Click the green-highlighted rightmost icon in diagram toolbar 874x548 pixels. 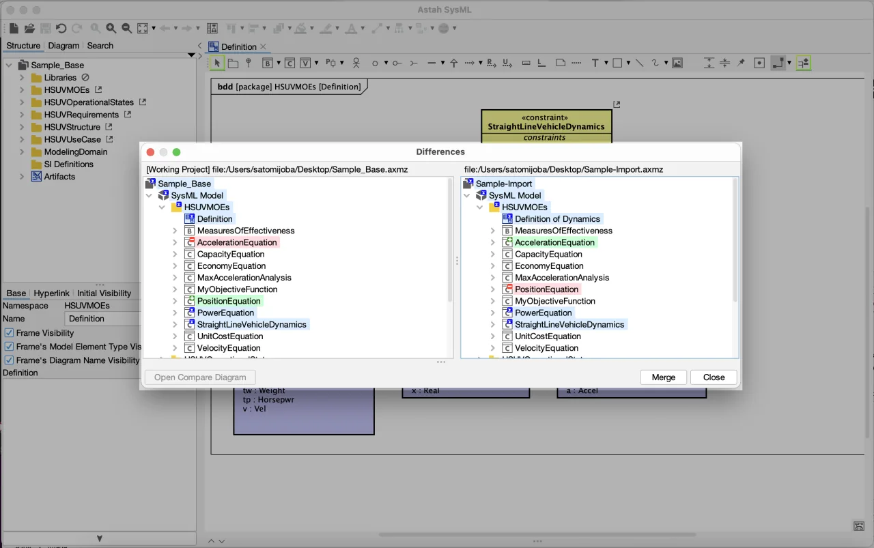803,63
